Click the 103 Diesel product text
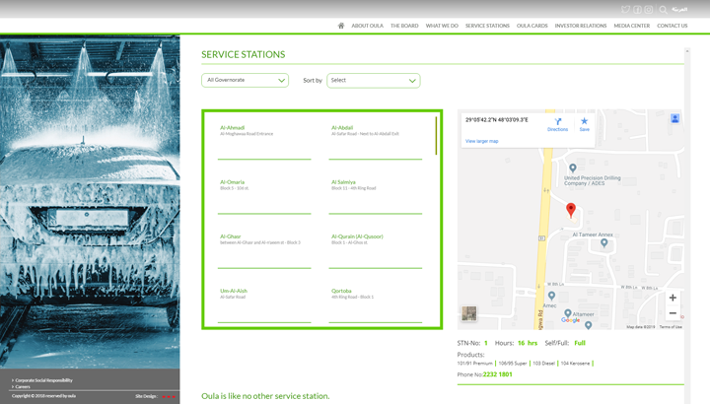Viewport: 710px width, 404px height. click(x=543, y=364)
